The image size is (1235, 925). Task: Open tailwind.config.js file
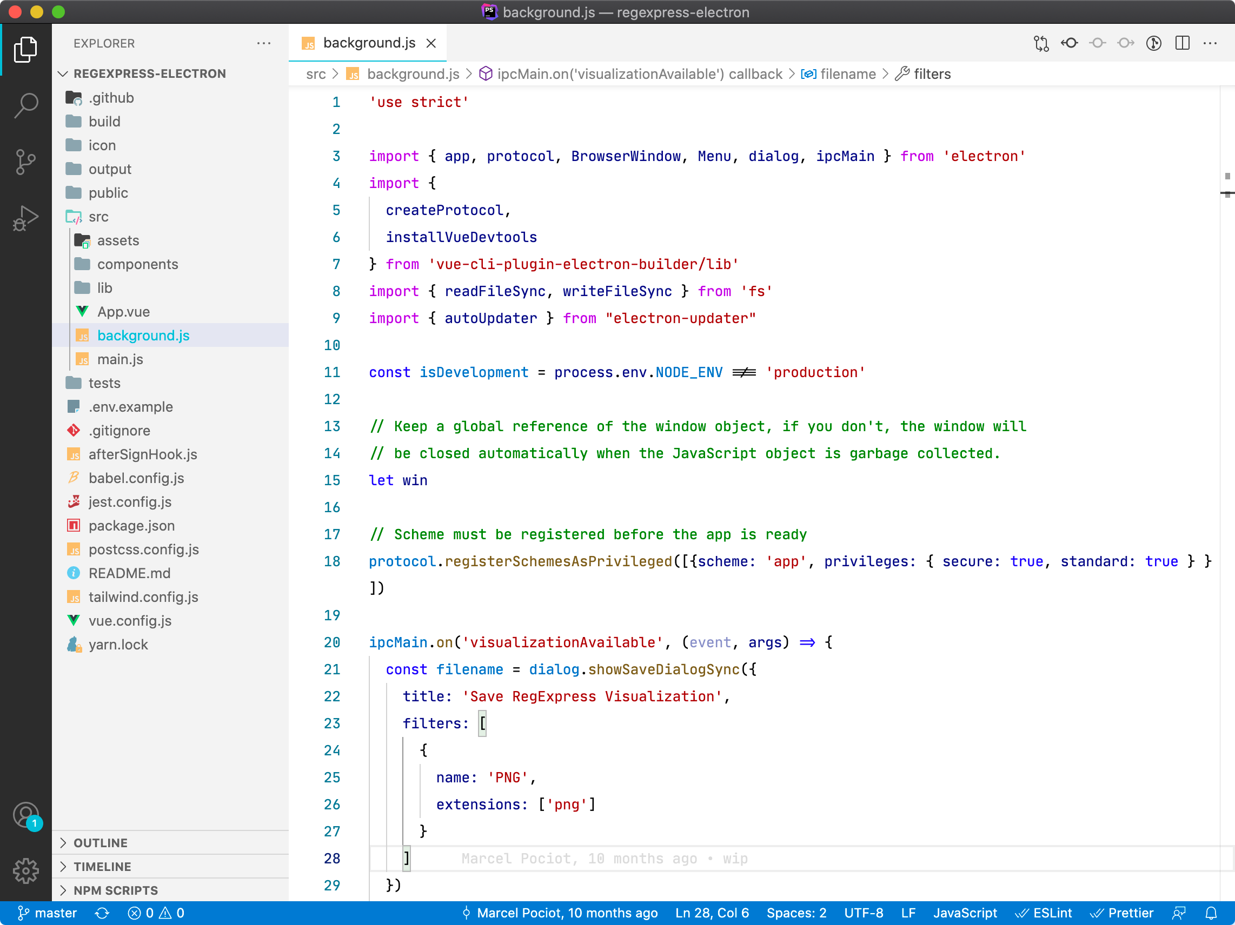(x=170, y=597)
